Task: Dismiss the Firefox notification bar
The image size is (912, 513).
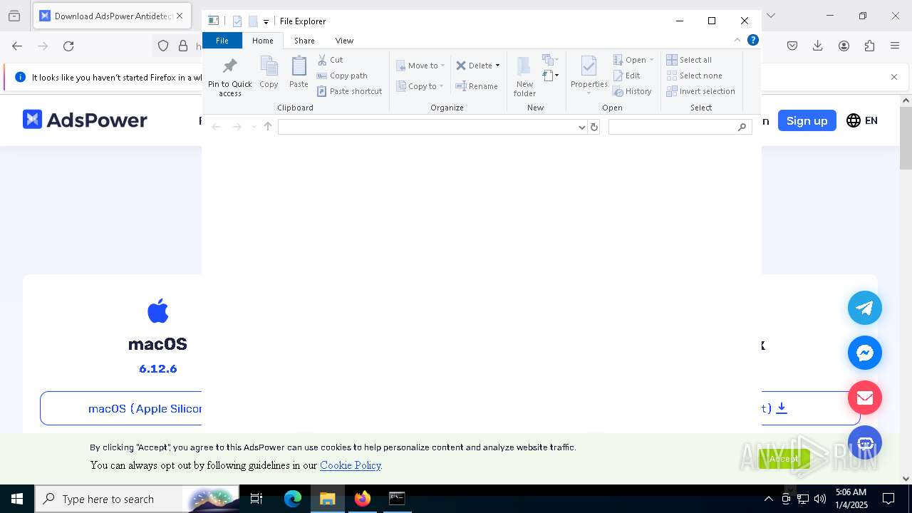Action: click(x=894, y=77)
